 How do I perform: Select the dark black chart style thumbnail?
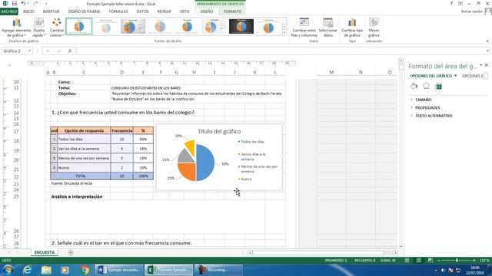(x=241, y=26)
